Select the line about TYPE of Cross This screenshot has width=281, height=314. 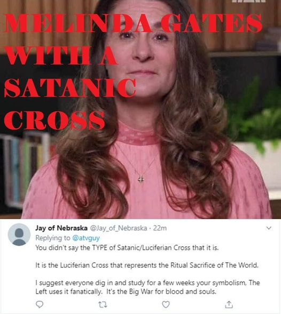click(x=127, y=248)
